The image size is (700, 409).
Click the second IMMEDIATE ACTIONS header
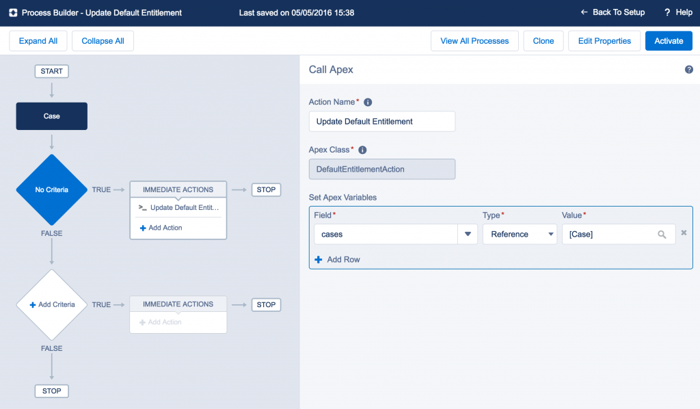coord(178,304)
